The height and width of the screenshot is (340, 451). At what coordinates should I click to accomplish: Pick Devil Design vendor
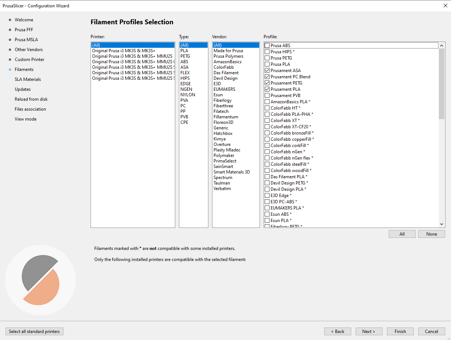236,78
